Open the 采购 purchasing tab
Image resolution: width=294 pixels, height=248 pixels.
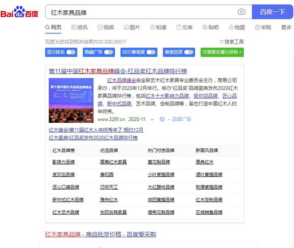[263, 28]
